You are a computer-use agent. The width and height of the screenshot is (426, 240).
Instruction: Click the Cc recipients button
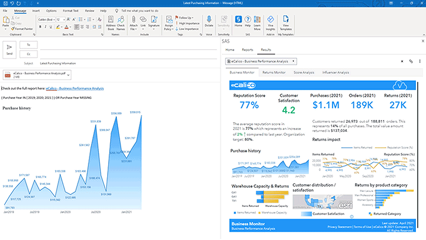28,54
